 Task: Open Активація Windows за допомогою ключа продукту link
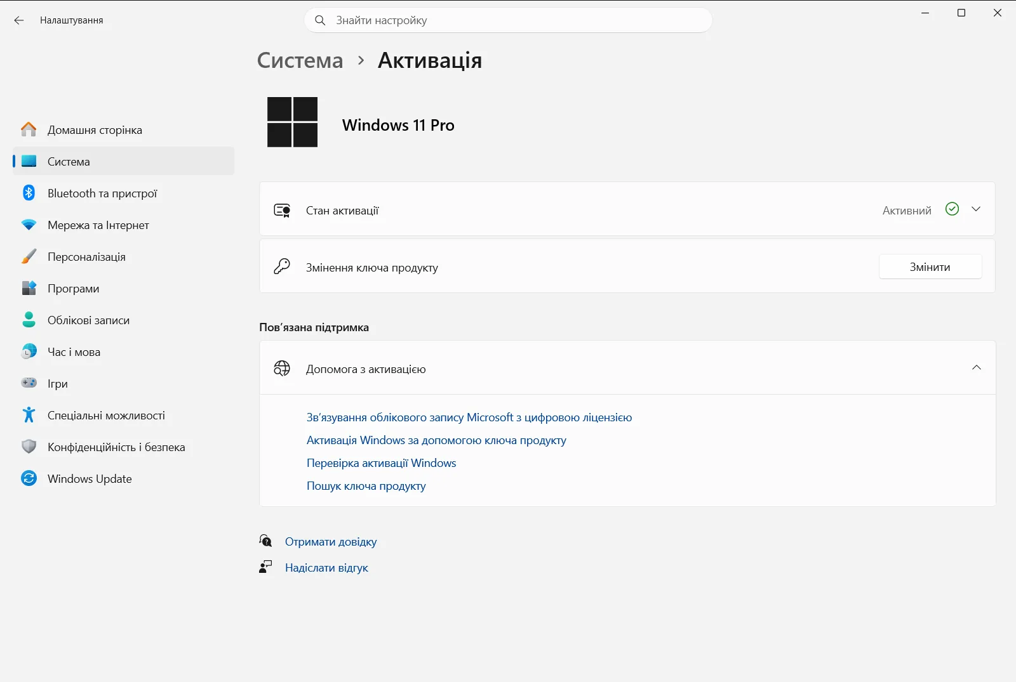pyautogui.click(x=436, y=440)
